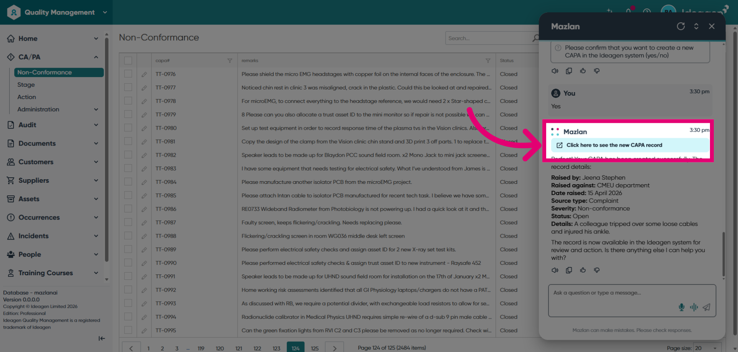The width and height of the screenshot is (738, 352).
Task: Open the Assets menu item
Action: pyautogui.click(x=29, y=199)
